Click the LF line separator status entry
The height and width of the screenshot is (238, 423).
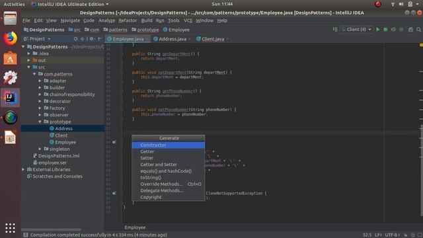[x=378, y=235]
